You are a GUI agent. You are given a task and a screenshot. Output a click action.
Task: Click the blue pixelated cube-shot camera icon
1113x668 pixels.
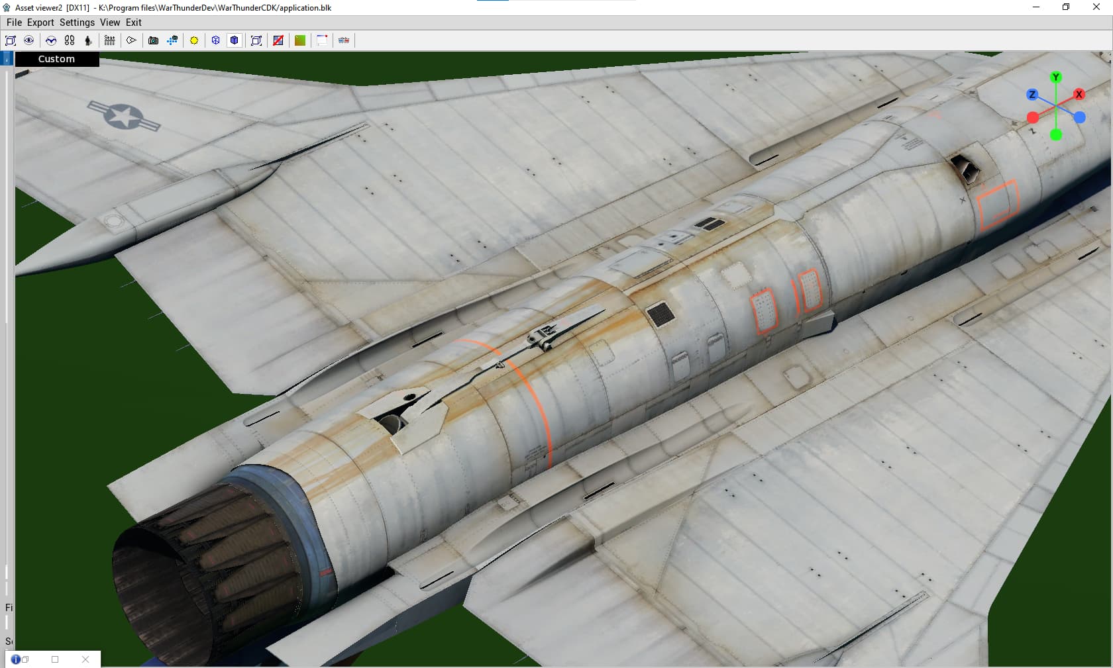coord(172,40)
